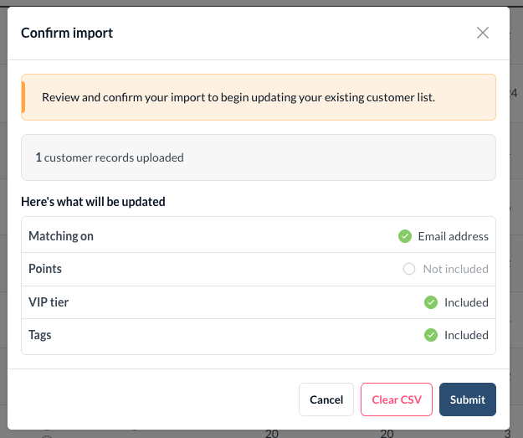Cancel the import confirmation
This screenshot has height=438, width=523.
(x=326, y=399)
